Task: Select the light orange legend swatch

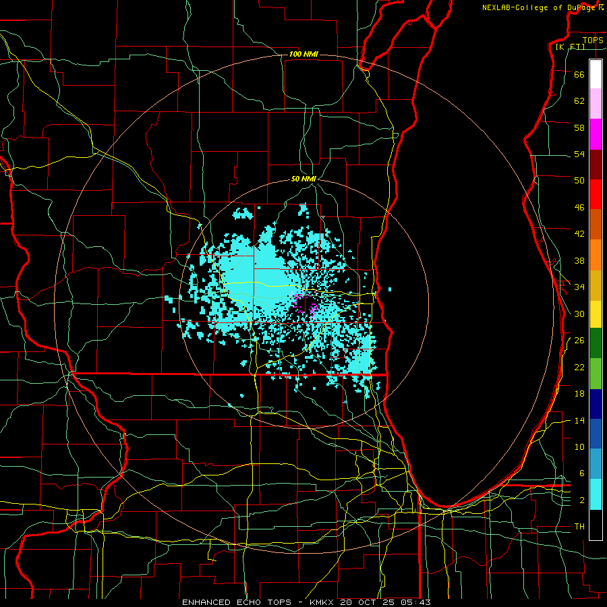Action: pyautogui.click(x=596, y=255)
